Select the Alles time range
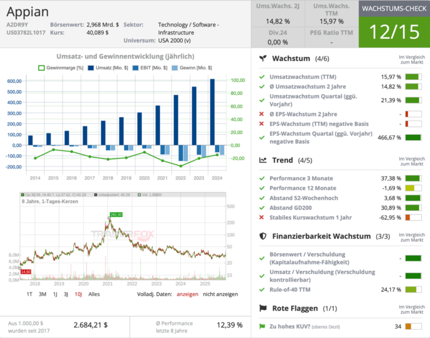430x338 pixels. [x=94, y=294]
